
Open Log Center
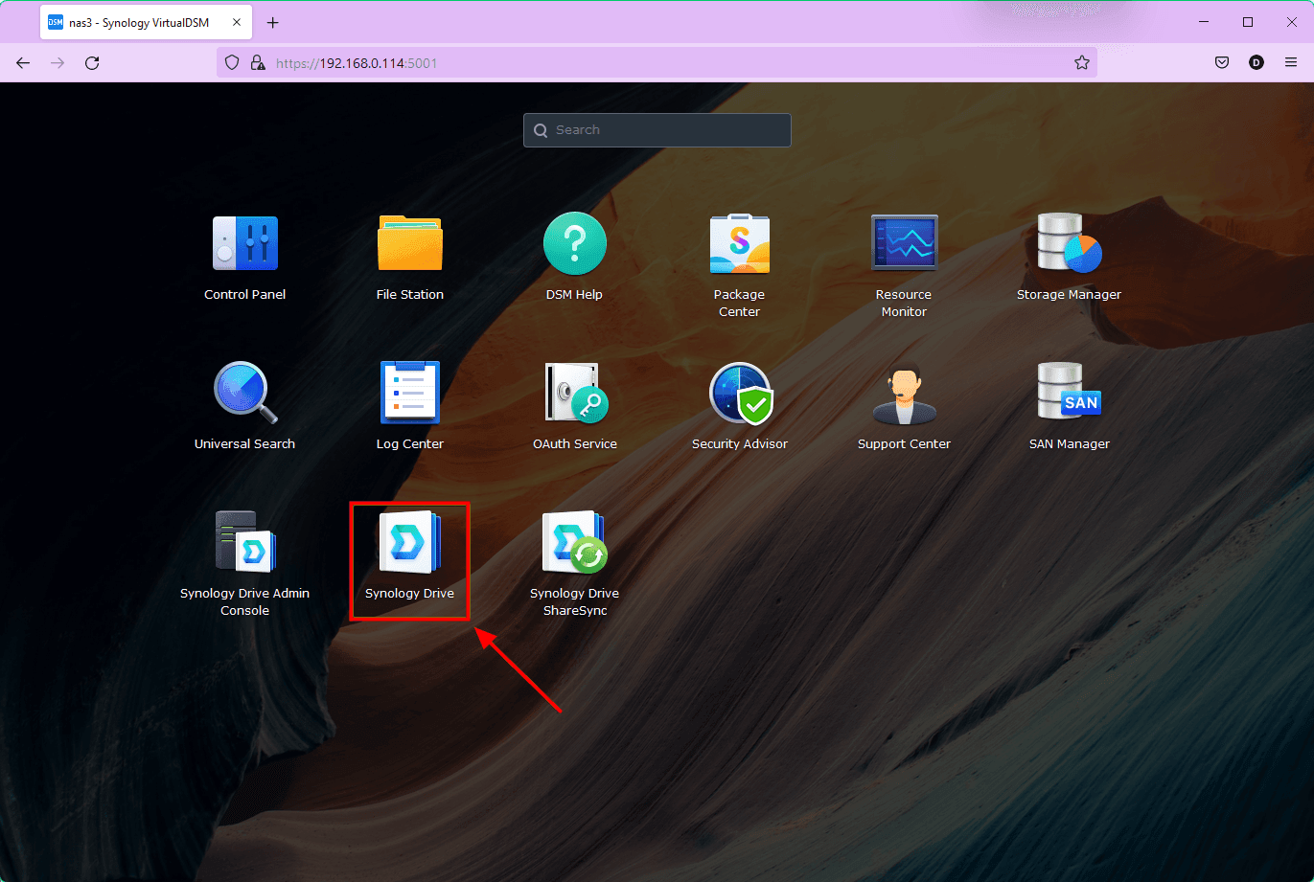pos(409,393)
